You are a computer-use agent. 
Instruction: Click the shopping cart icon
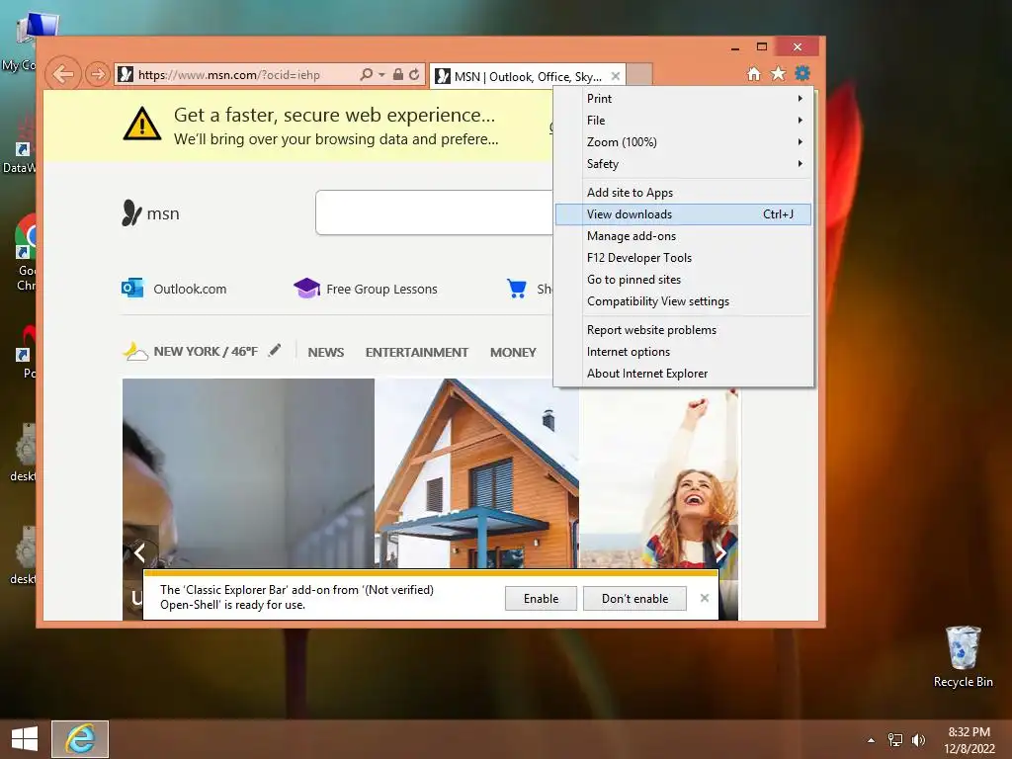[x=517, y=288]
